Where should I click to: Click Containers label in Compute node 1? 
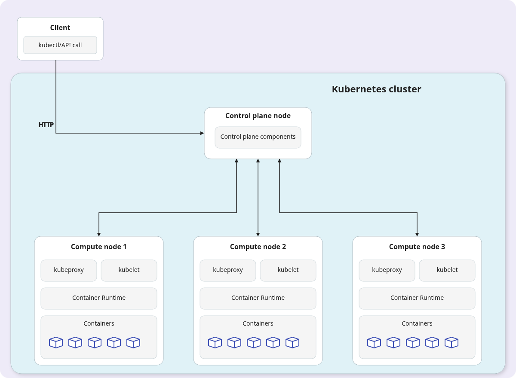(x=99, y=323)
